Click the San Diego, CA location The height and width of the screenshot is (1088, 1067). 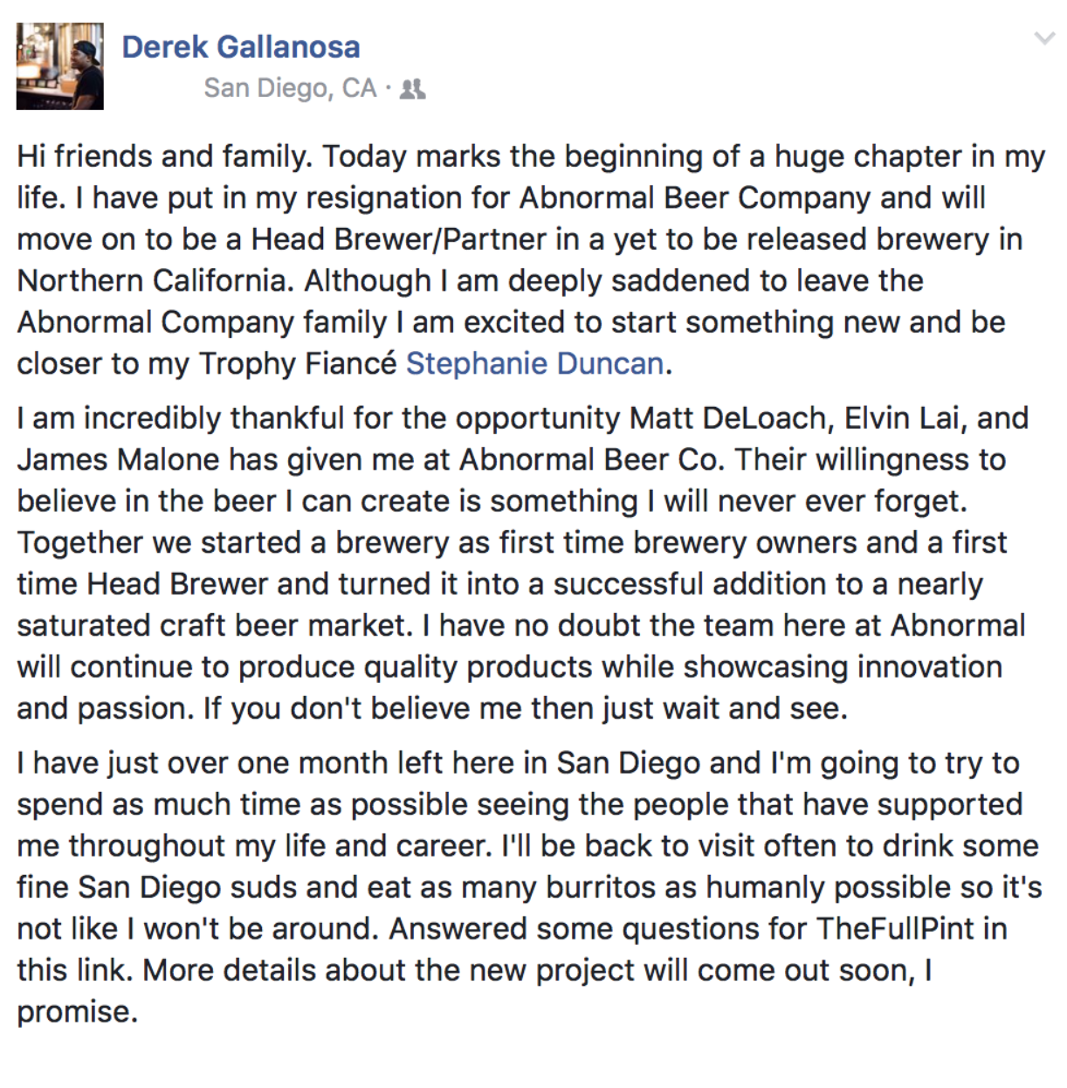pyautogui.click(x=290, y=88)
